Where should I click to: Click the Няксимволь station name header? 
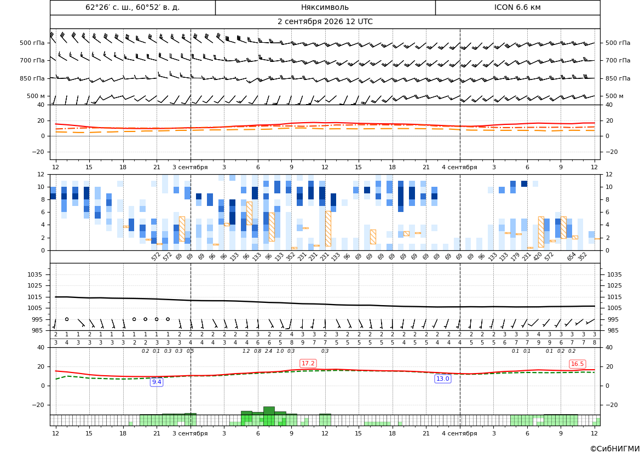point(325,7)
